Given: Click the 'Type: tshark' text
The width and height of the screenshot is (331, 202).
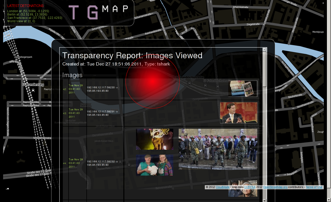Looking at the screenshot, I should coord(158,64).
